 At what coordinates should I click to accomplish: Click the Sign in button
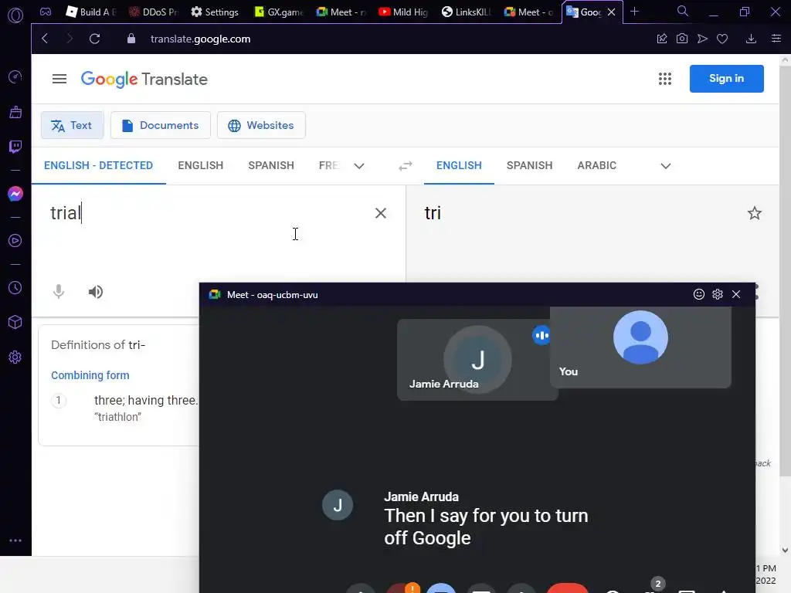[x=726, y=79]
